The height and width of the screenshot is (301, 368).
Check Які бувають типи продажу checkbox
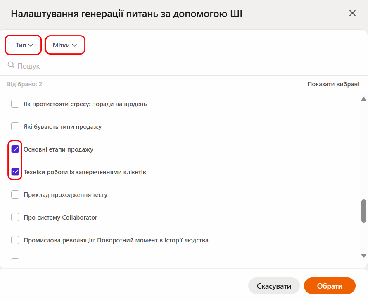tap(15, 126)
